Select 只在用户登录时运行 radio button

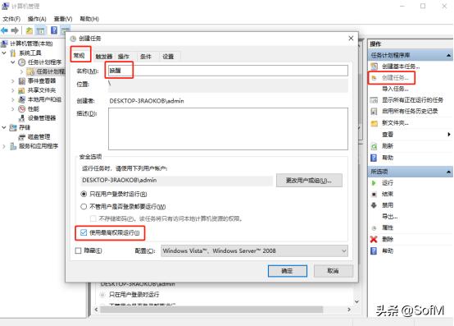pos(84,194)
